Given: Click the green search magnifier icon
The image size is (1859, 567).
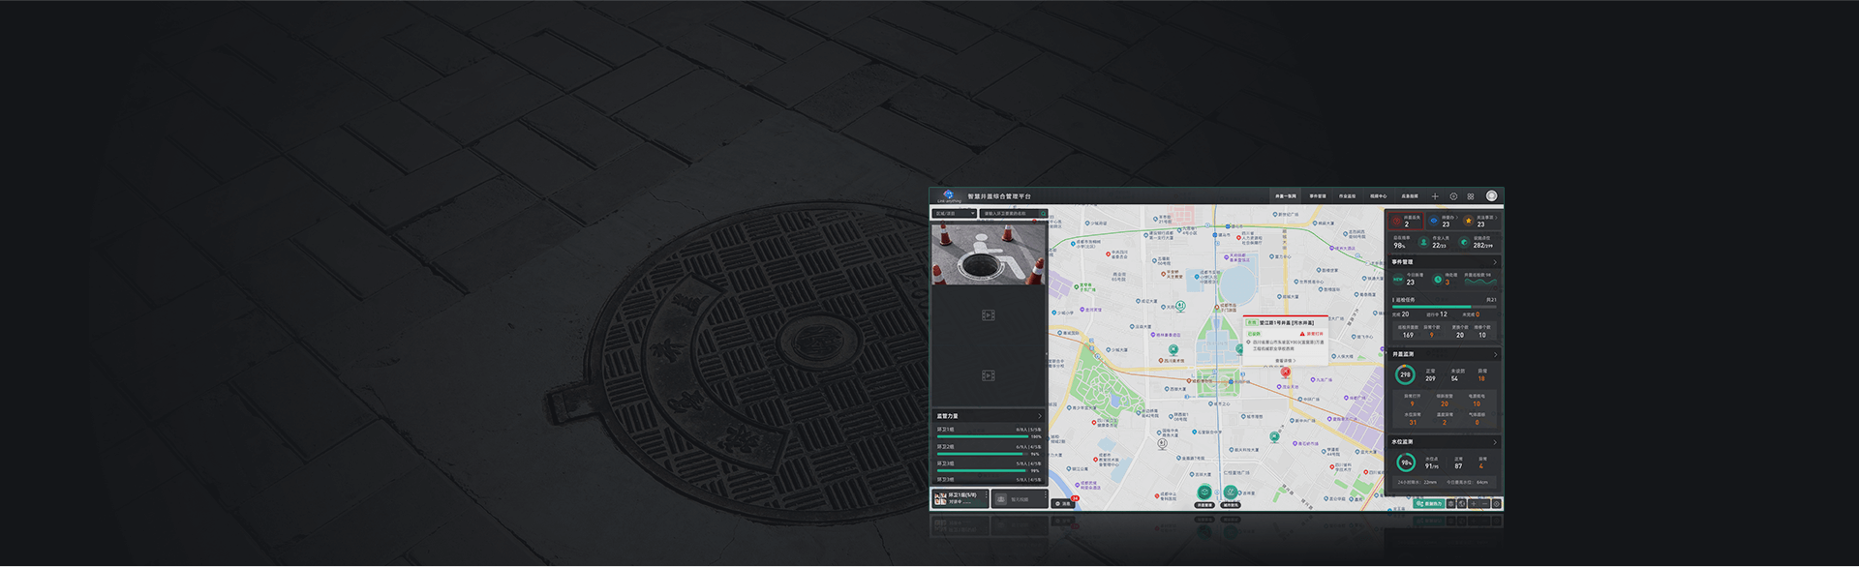Looking at the screenshot, I should click(x=1043, y=214).
